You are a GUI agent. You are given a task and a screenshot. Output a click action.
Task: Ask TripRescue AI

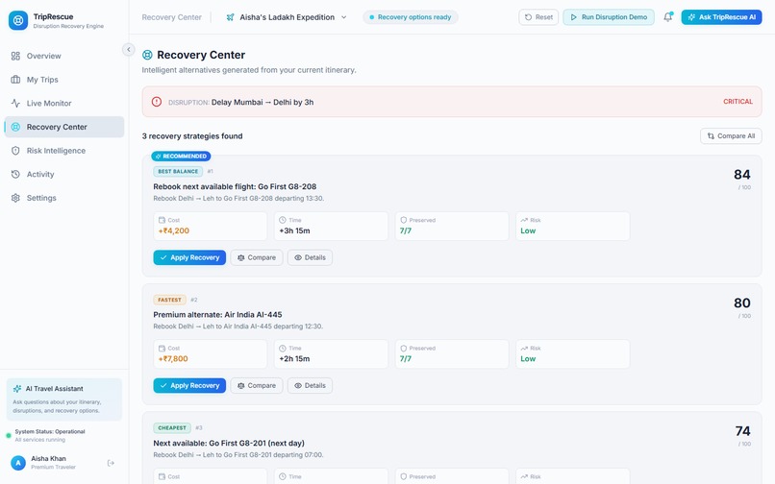pyautogui.click(x=721, y=17)
